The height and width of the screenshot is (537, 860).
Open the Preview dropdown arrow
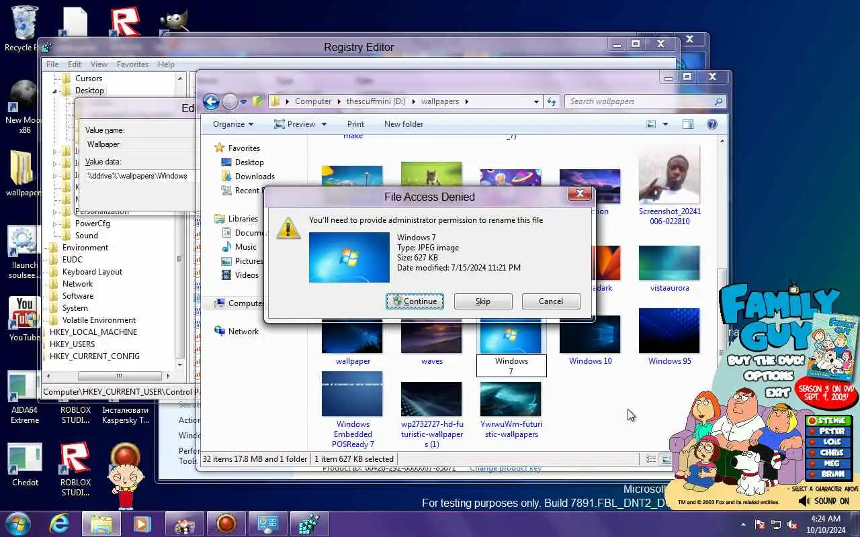[324, 124]
